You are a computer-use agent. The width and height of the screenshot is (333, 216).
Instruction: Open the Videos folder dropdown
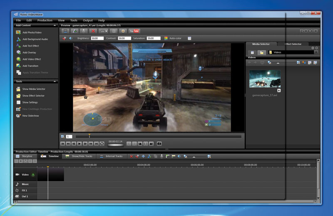click(316, 52)
